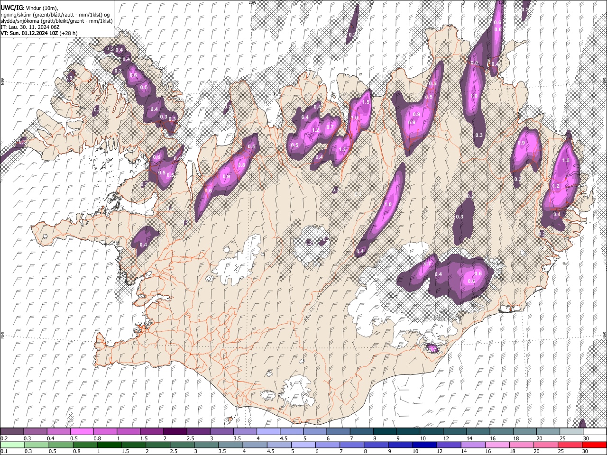Viewport: 607px width, 455px height.
Task: Click the 'rigning/skúrir' legend description line
Action: [55, 15]
